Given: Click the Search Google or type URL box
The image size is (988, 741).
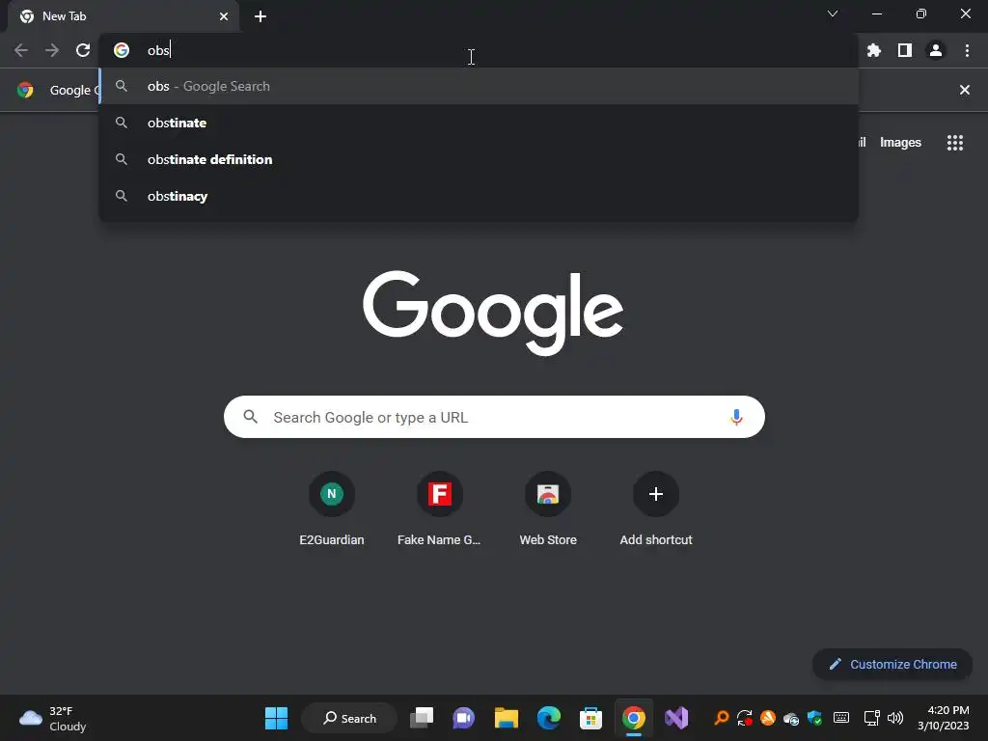Looking at the screenshot, I should coord(494,417).
